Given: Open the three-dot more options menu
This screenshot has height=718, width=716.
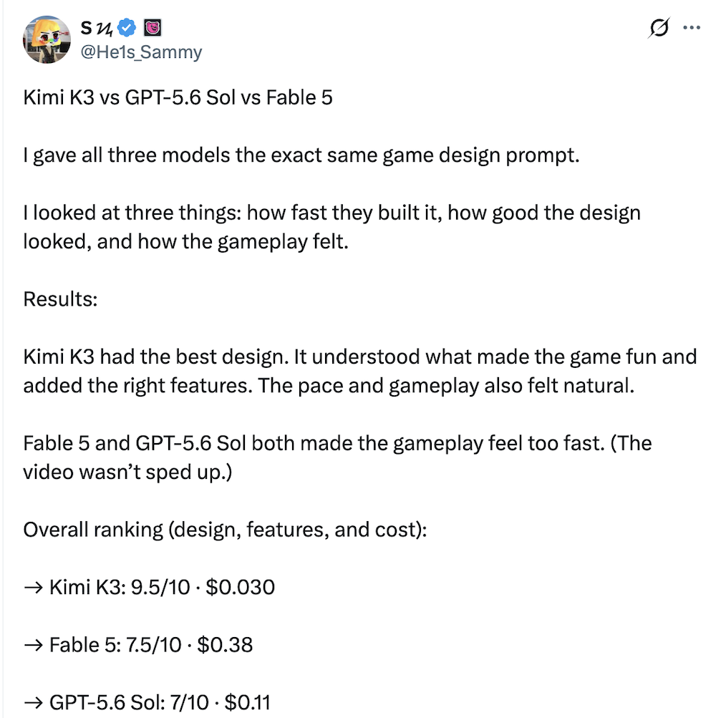Looking at the screenshot, I should 691,28.
